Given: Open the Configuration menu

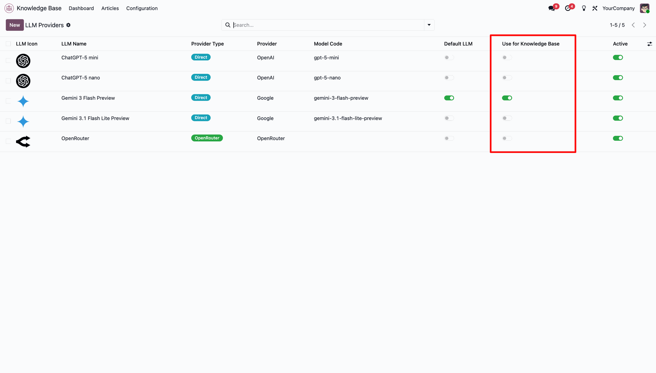Looking at the screenshot, I should [x=142, y=8].
